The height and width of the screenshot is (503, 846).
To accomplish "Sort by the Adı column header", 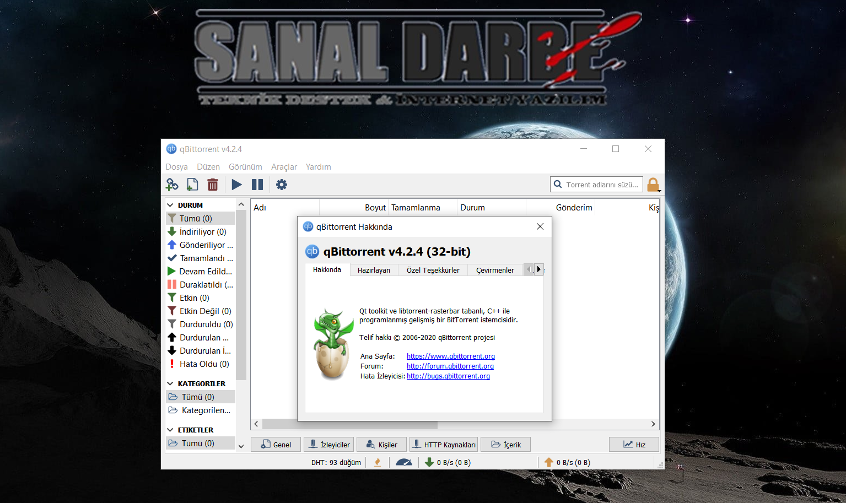I will tap(285, 208).
